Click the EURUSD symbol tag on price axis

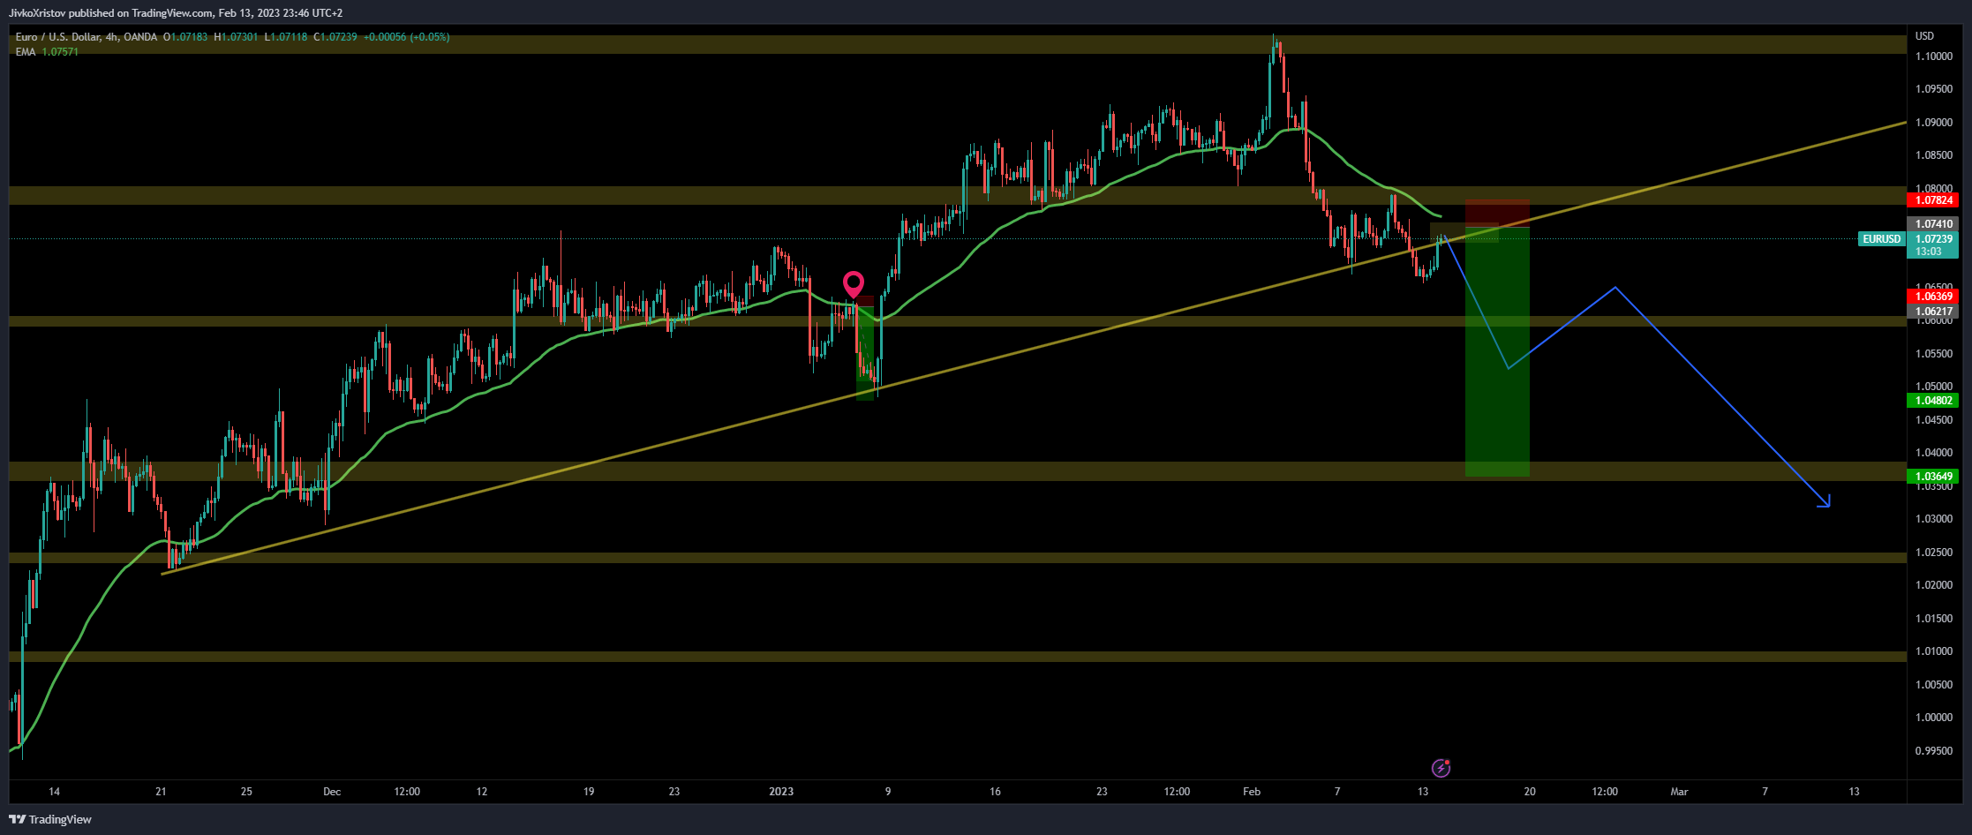coord(1881,238)
